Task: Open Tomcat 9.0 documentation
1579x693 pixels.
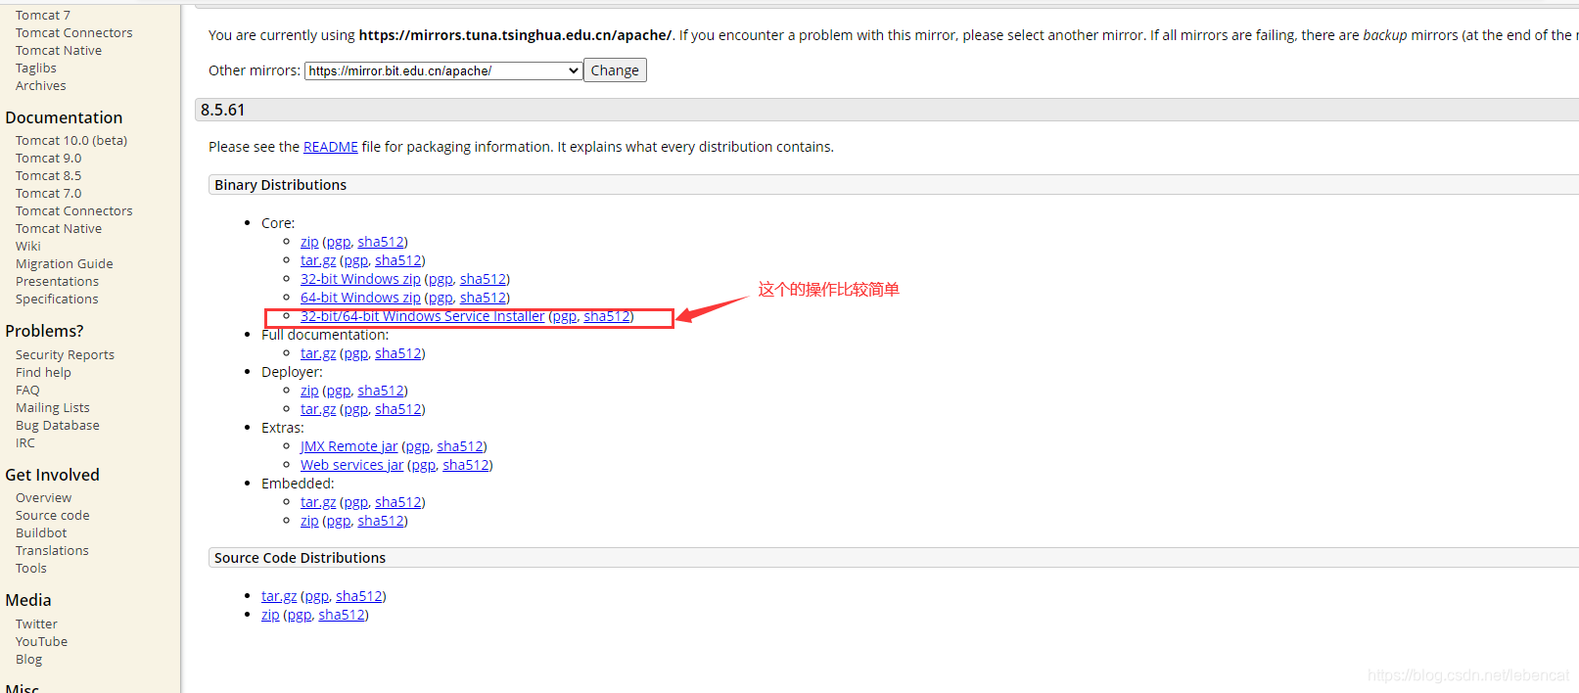Action: tap(49, 159)
